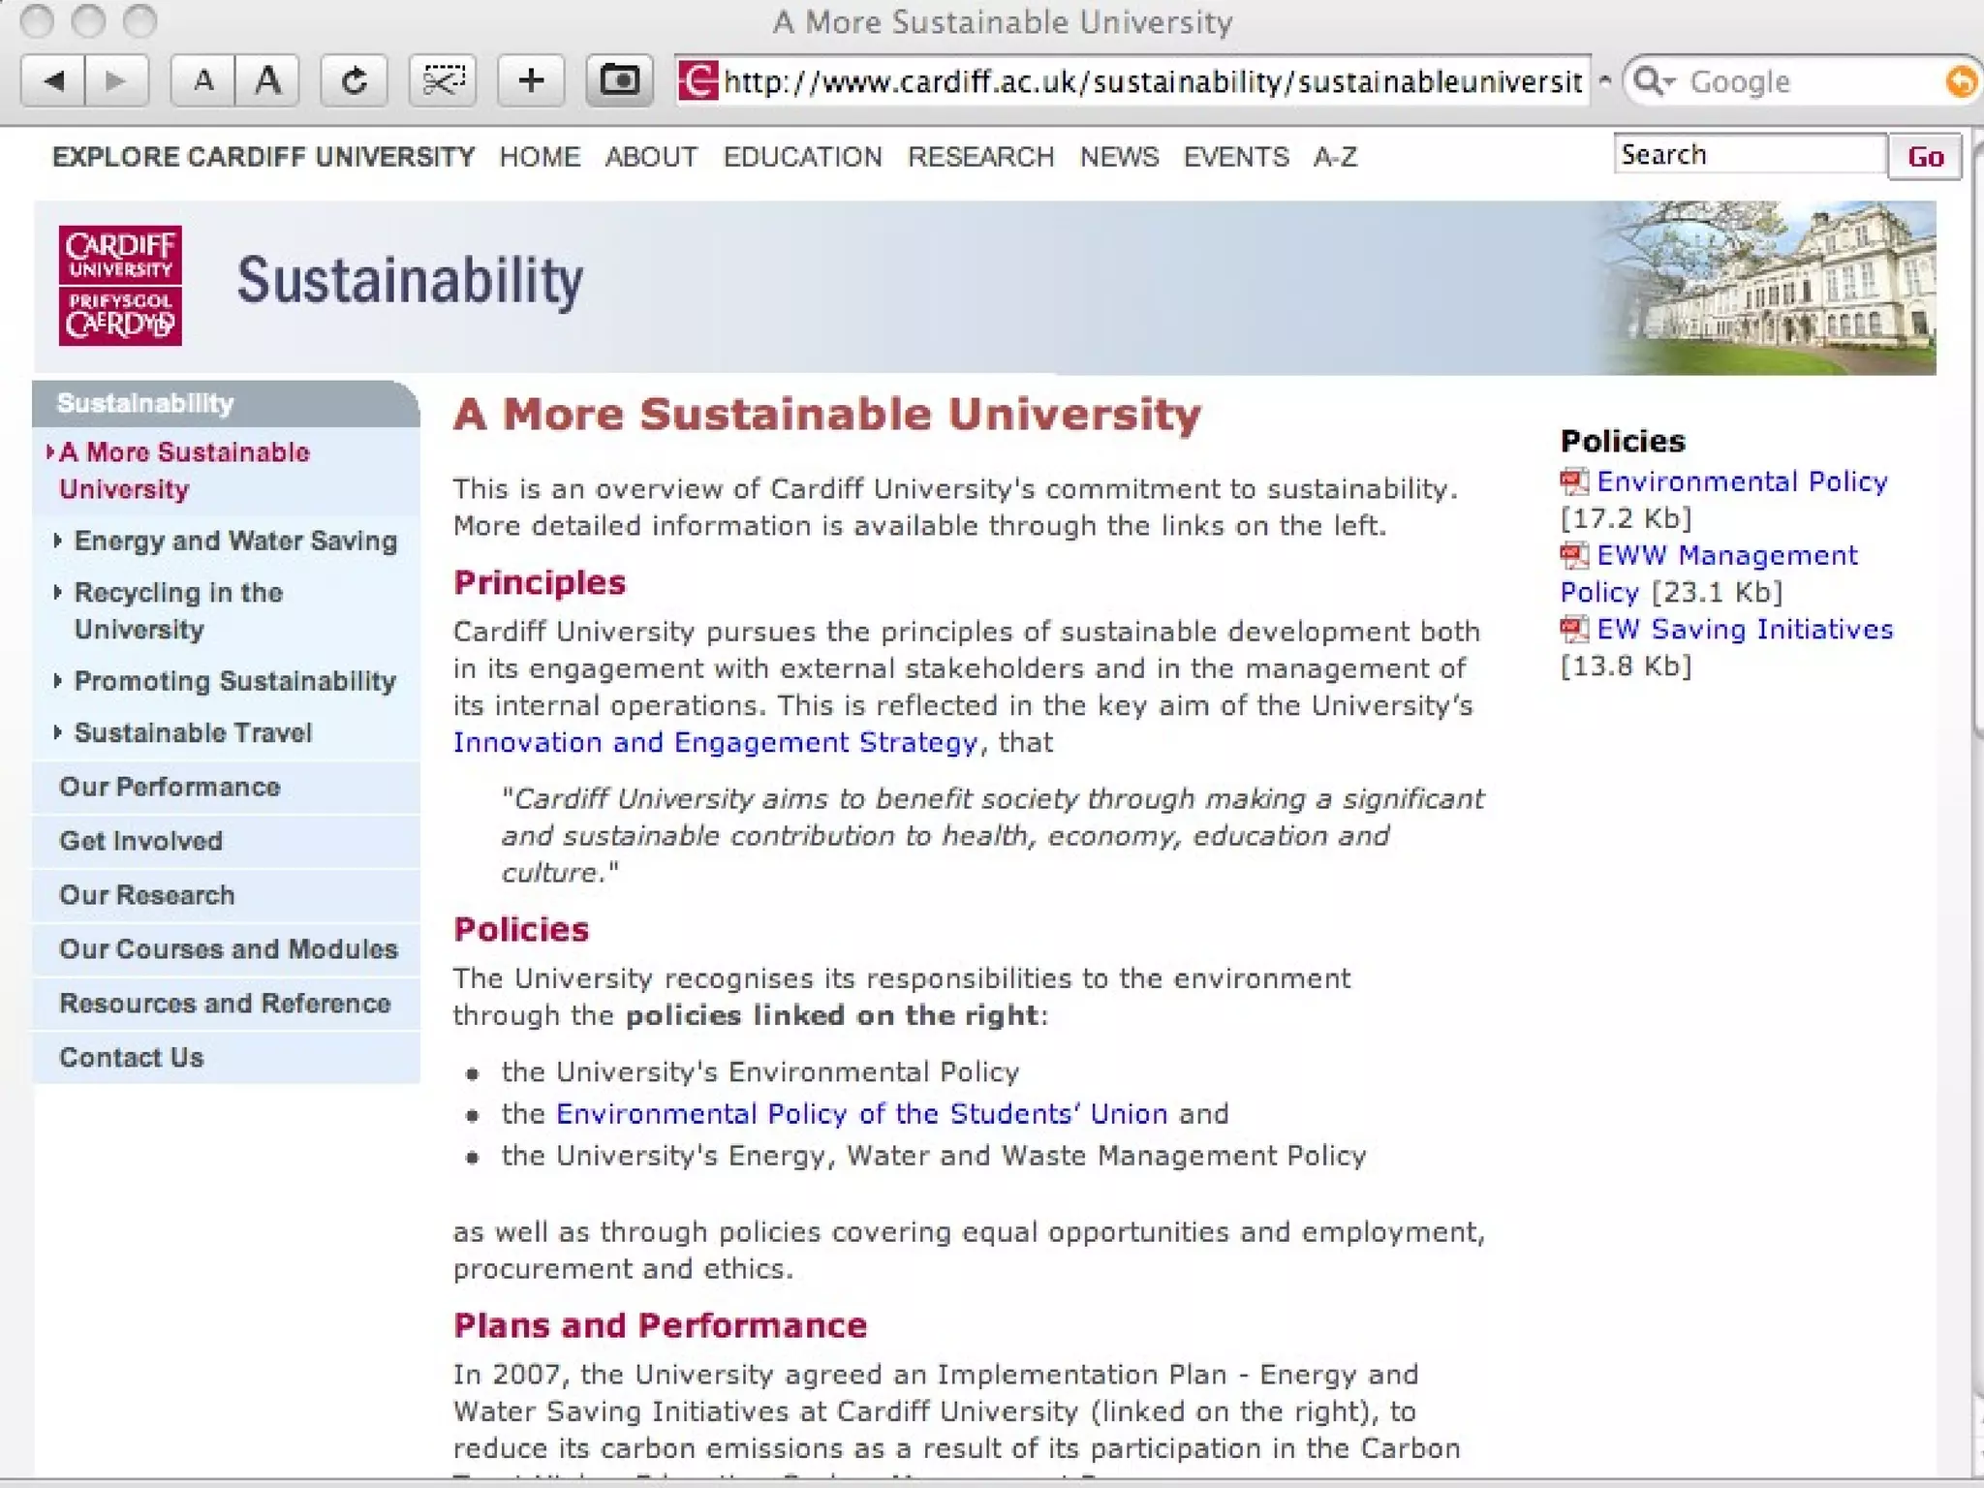The width and height of the screenshot is (1984, 1488).
Task: Click the browser forward arrow button
Action: click(116, 80)
